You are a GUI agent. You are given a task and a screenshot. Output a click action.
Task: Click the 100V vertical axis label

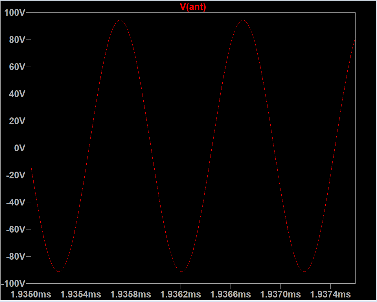click(x=15, y=12)
